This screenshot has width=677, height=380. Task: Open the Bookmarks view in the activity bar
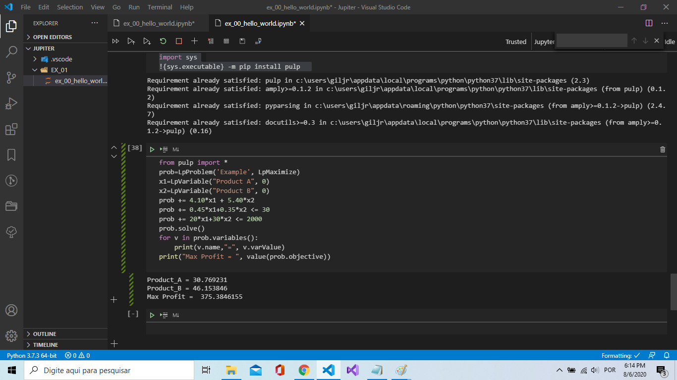11,155
